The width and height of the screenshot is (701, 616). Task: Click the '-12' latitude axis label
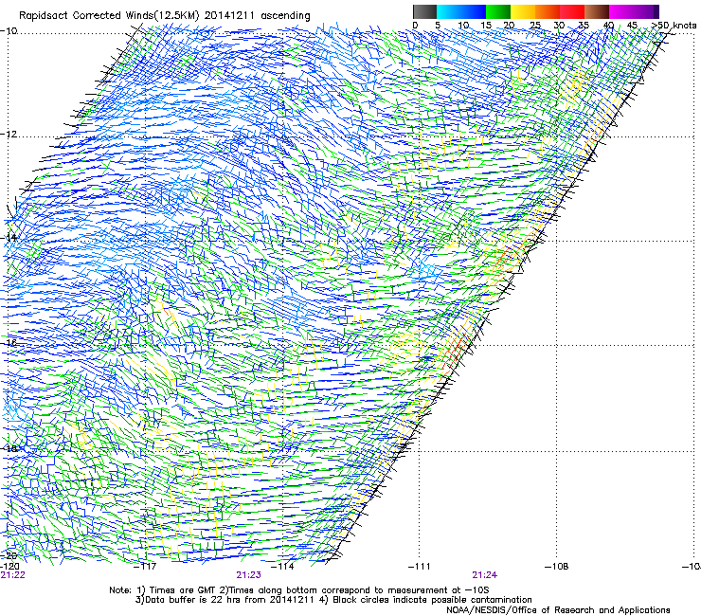[9, 134]
